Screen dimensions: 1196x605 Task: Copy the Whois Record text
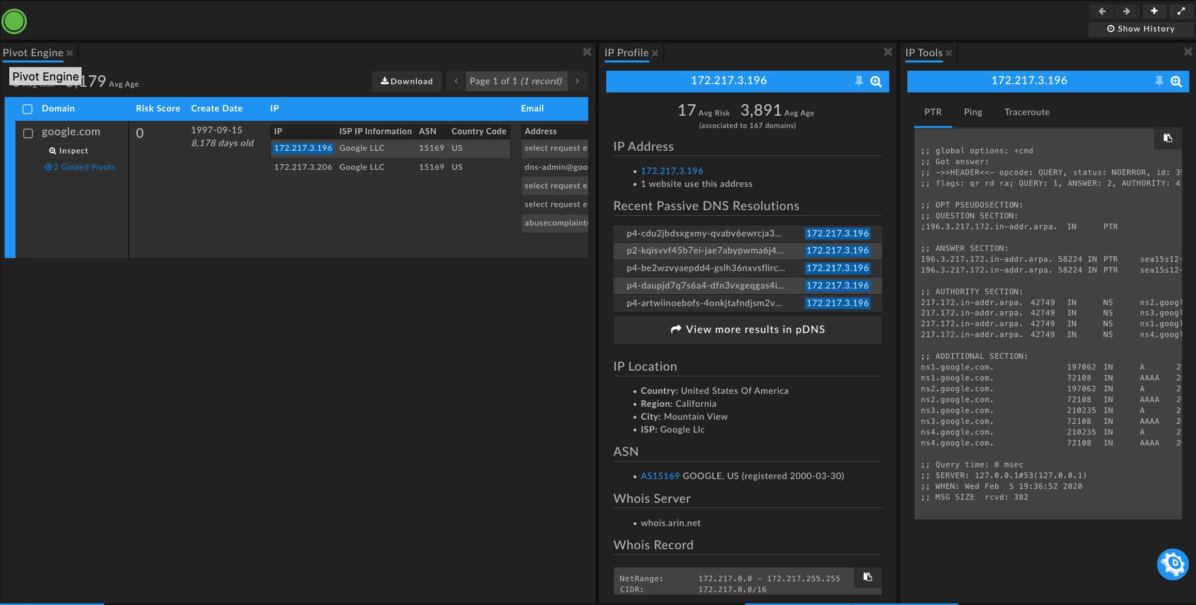[868, 577]
